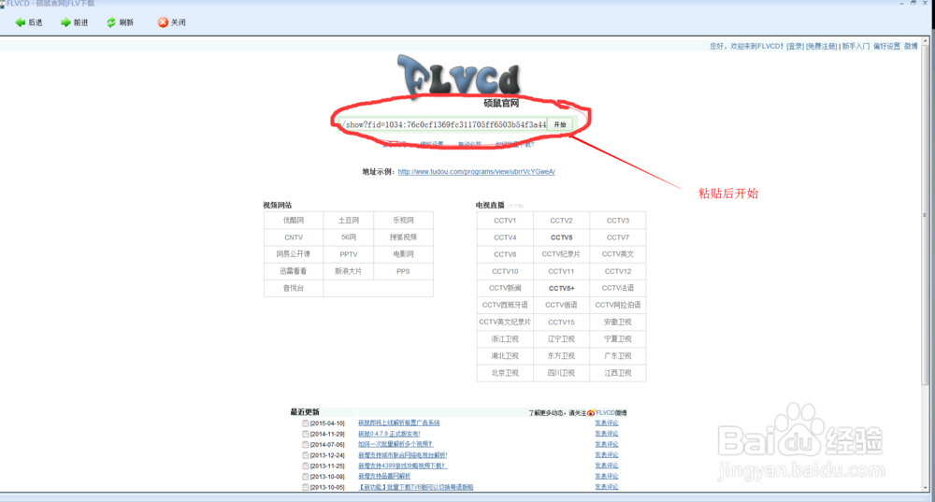The image size is (935, 502).
Task: Open CCTV阿拉伯语 Arabic channel
Action: point(618,306)
